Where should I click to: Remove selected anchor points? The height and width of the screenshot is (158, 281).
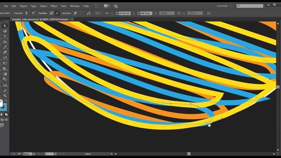pos(75,13)
